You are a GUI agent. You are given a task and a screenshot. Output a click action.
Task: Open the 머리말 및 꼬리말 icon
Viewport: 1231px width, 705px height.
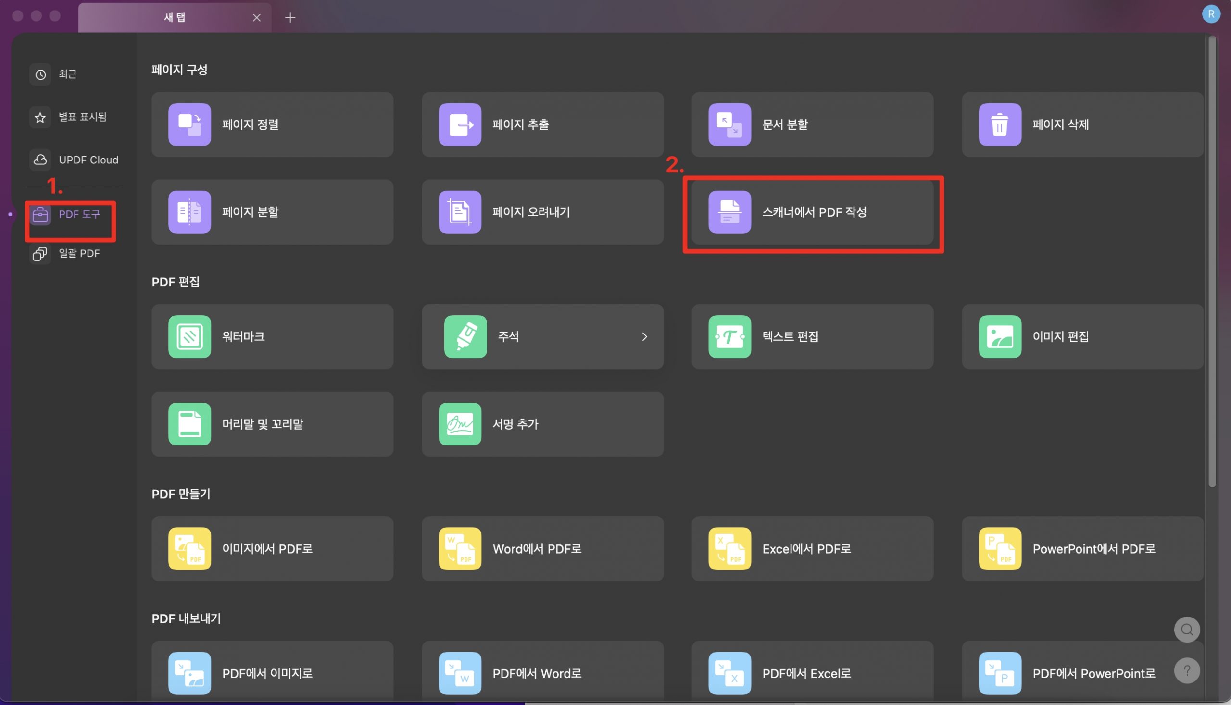(189, 424)
